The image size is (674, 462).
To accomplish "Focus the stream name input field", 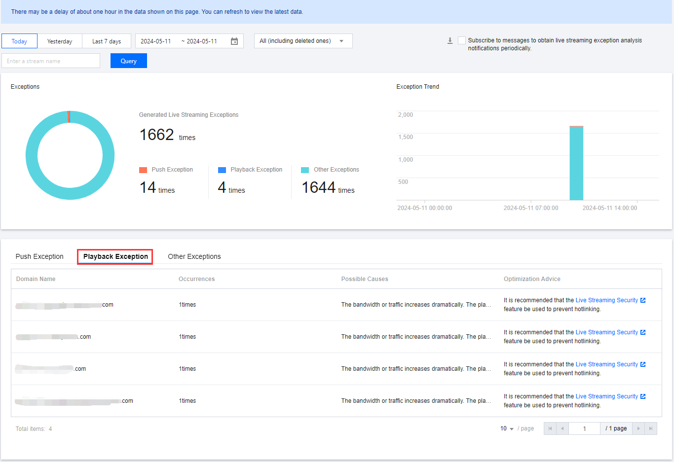I will click(x=51, y=61).
